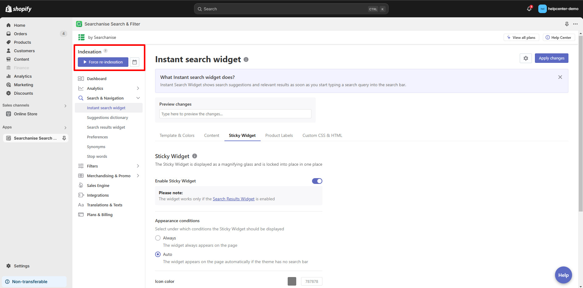Select the Sales Engine icon

[x=81, y=185]
